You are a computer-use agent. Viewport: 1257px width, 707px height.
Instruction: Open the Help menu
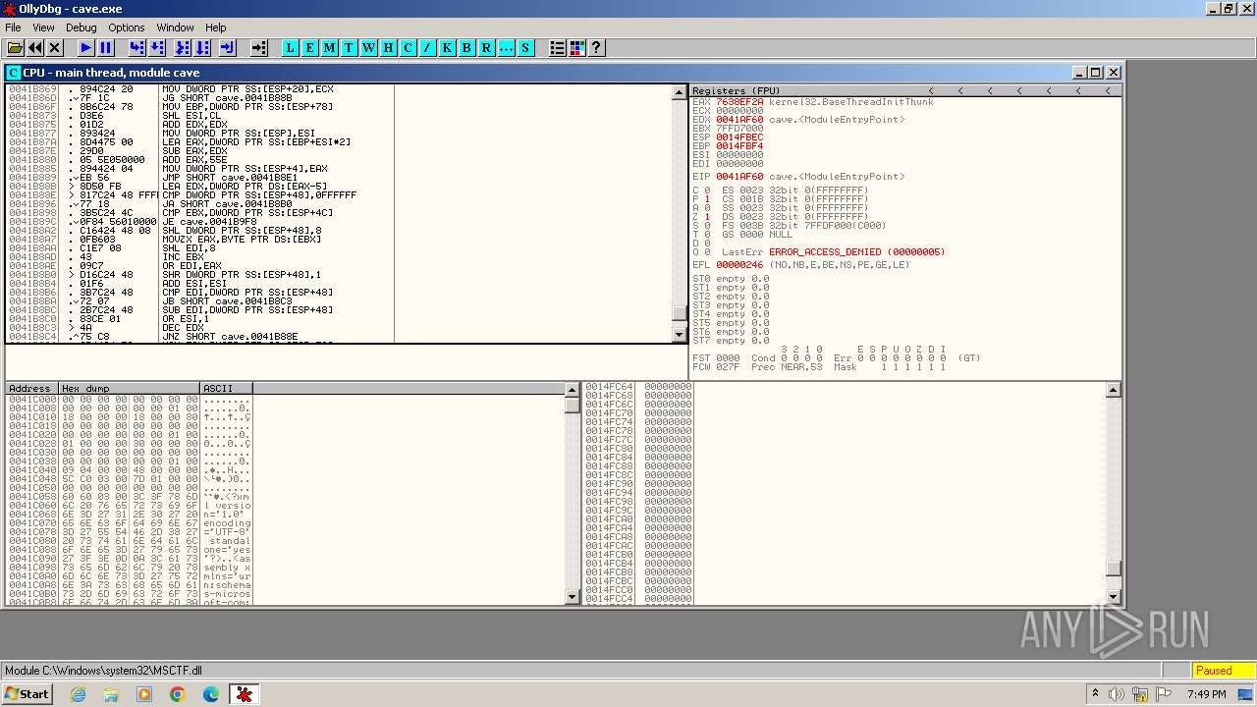[216, 27]
